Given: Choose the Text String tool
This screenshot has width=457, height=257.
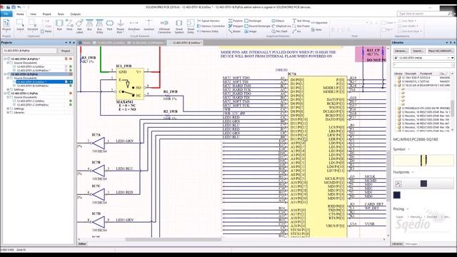Looking at the screenshot, I should [x=301, y=21].
